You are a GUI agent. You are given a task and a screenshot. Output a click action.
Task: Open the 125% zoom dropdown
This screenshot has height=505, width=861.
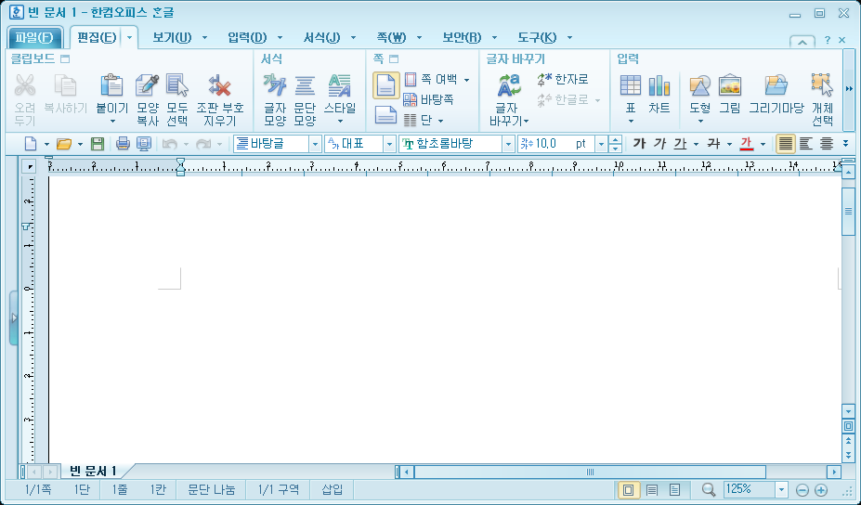point(781,489)
